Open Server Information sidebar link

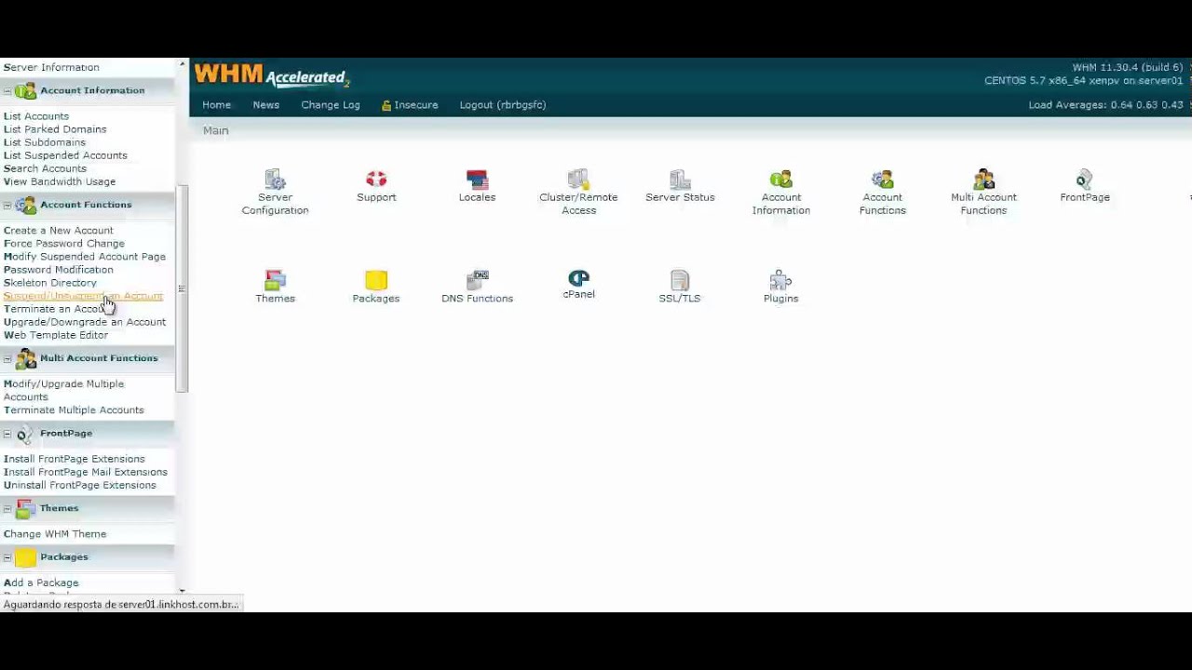click(51, 67)
